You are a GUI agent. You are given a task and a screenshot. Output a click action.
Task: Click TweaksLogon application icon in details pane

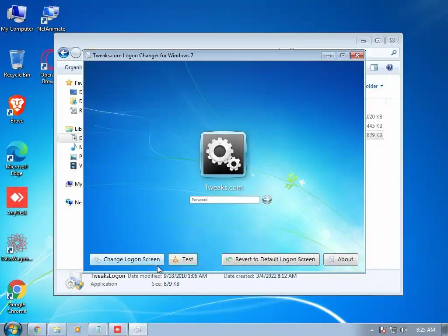[74, 281]
